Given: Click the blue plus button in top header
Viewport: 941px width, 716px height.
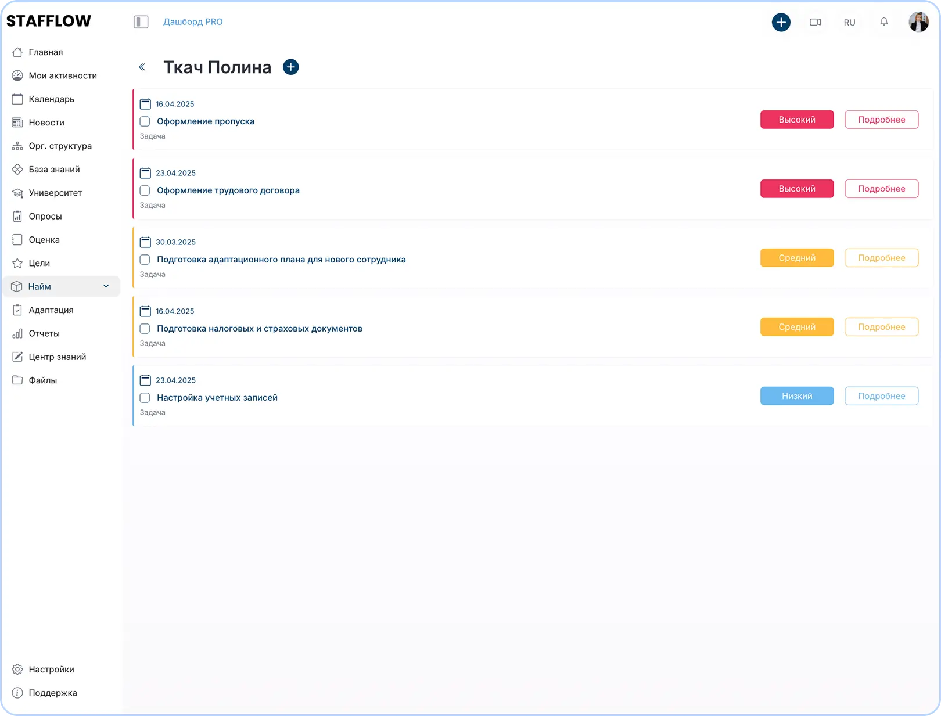Looking at the screenshot, I should [x=781, y=23].
